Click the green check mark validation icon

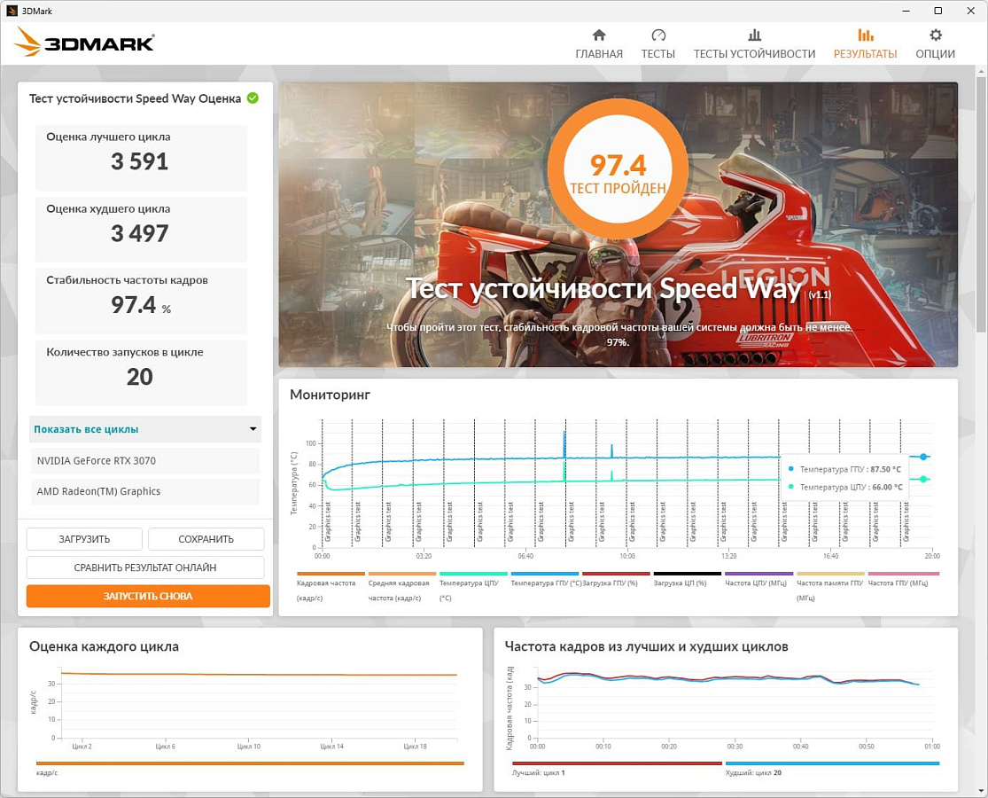coord(253,98)
